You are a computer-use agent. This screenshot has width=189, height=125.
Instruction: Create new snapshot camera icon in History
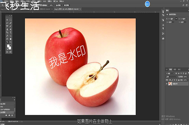point(9,115)
